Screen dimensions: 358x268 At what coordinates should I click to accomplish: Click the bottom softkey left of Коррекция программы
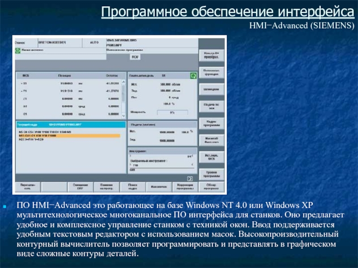pyautogui.click(x=159, y=187)
